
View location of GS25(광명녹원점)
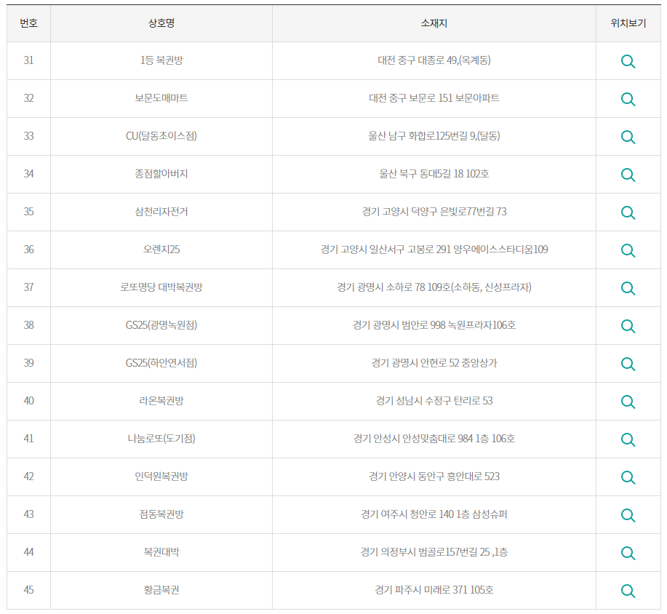[x=628, y=327]
